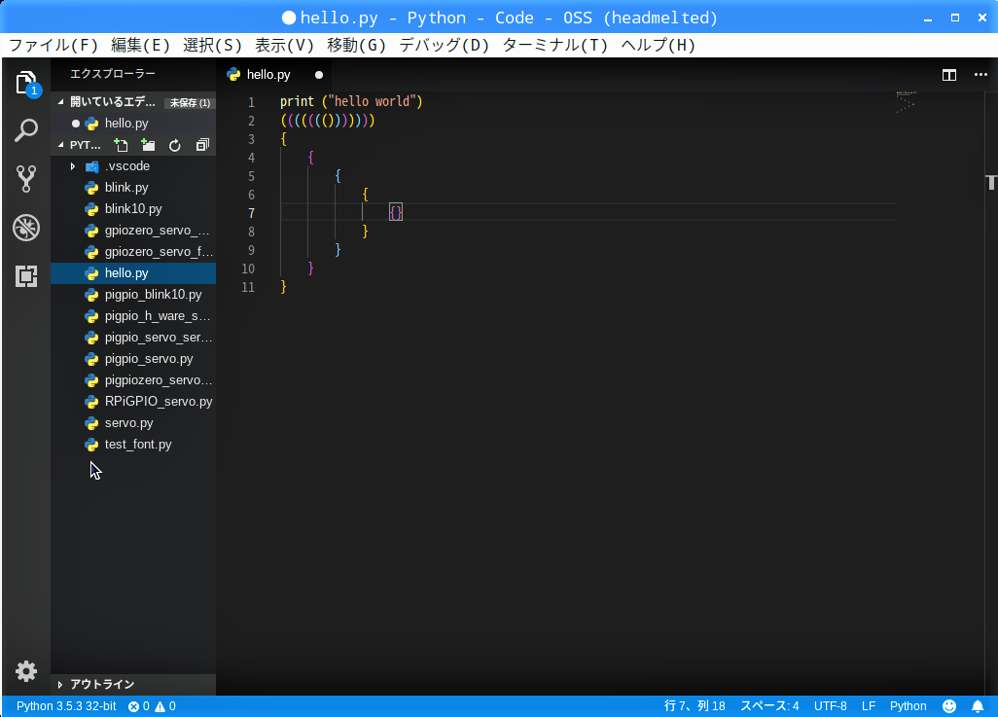The height and width of the screenshot is (717, 998).
Task: Open the pigpio_servo_ser… file
Action: pos(133,338)
